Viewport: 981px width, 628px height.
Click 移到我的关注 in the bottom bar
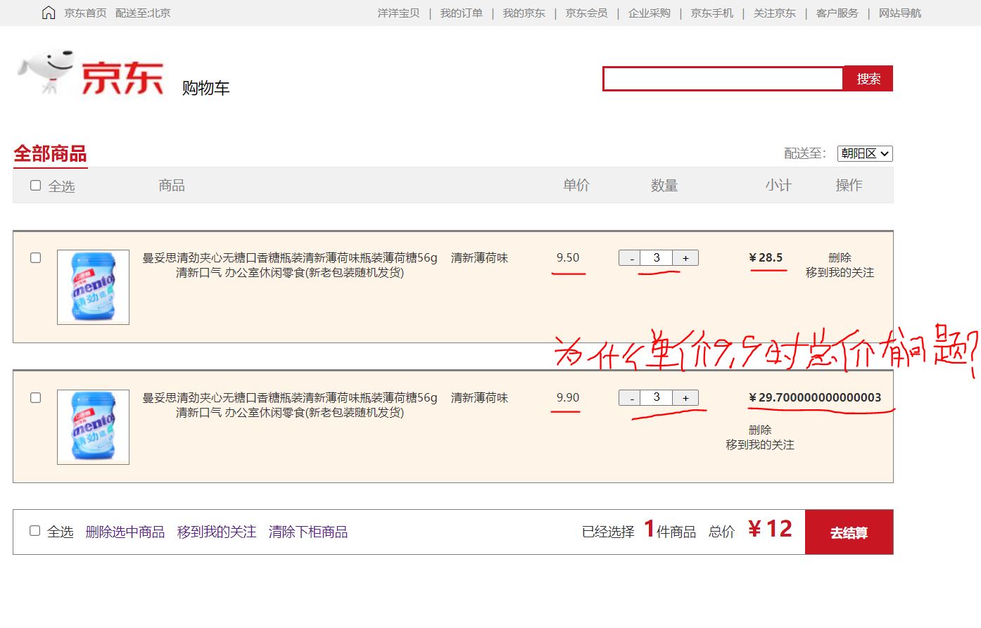217,532
